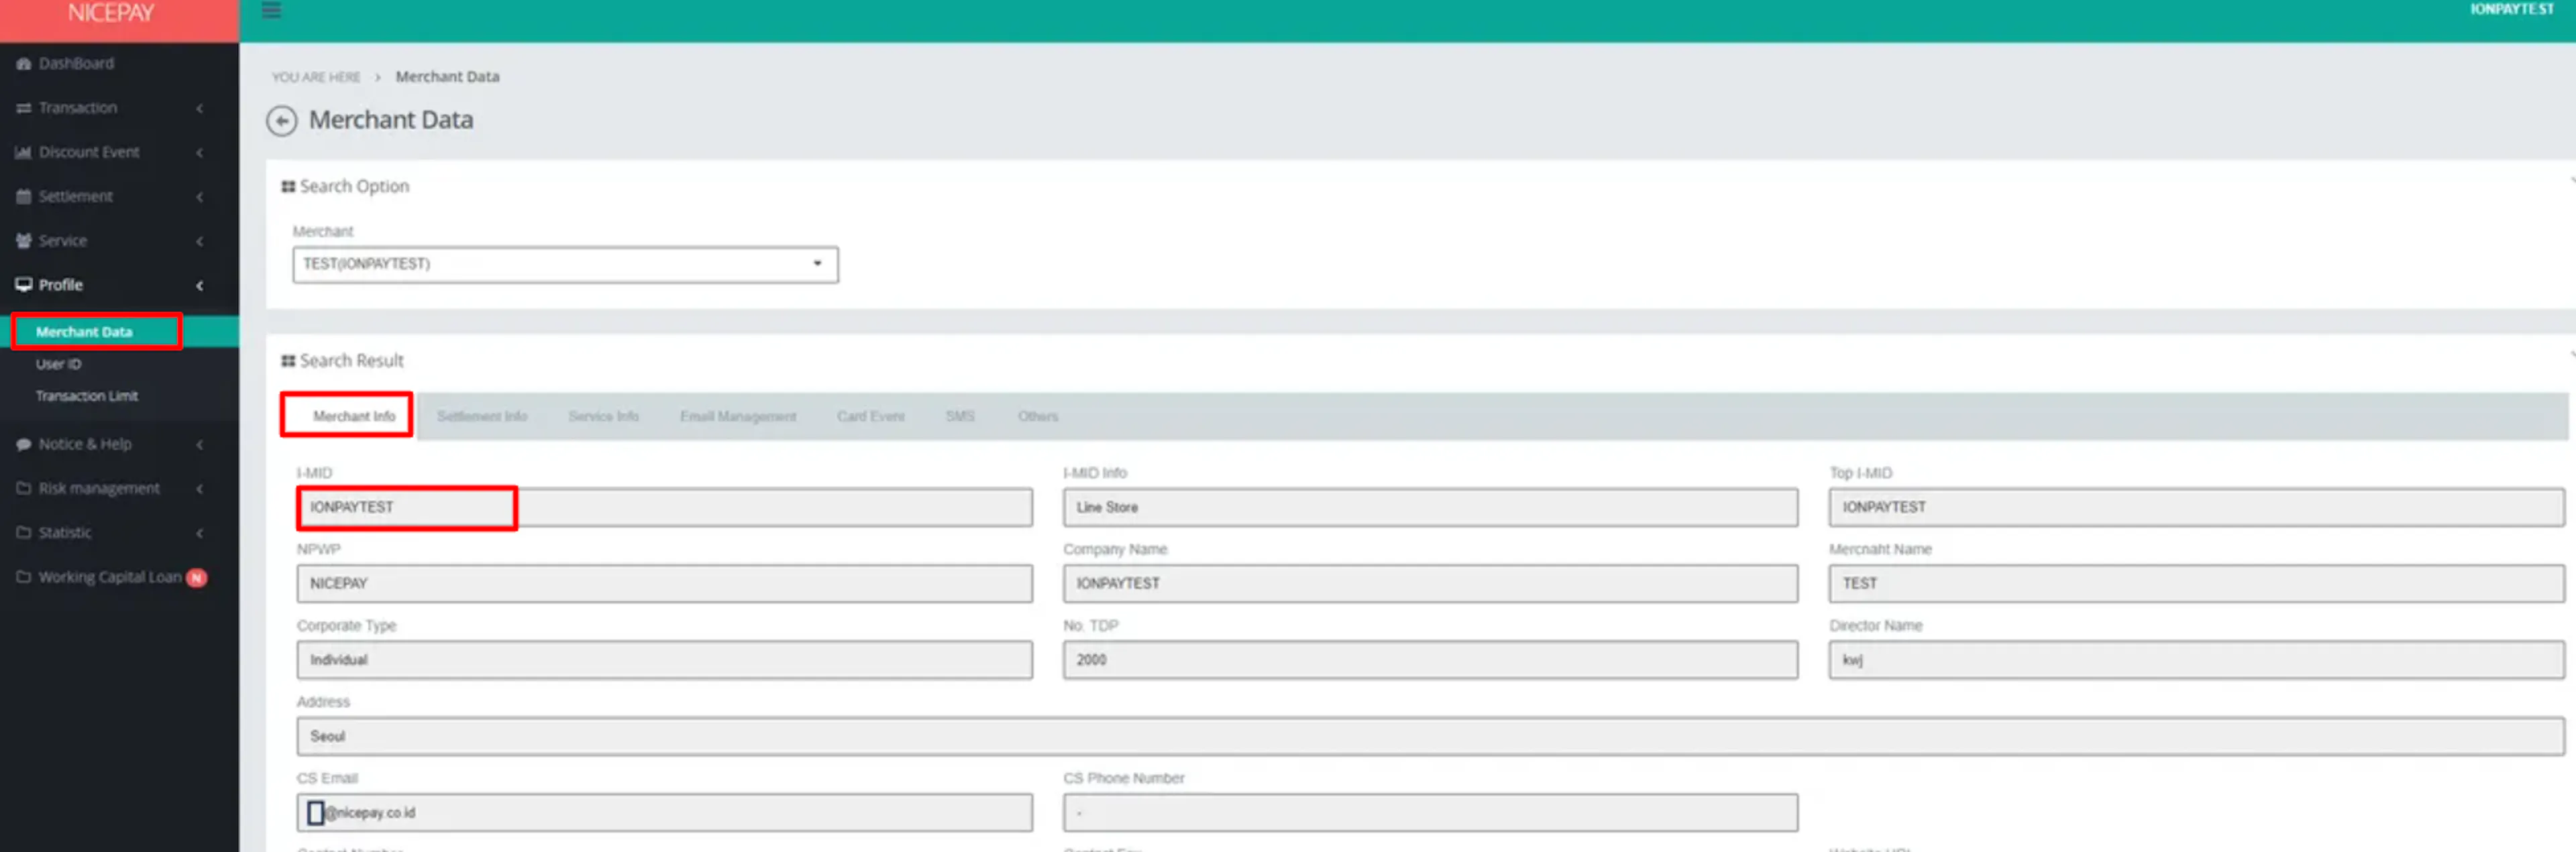Screen dimensions: 2576x852
Task: Click the DashBoard sidebar icon
Action: (24, 63)
